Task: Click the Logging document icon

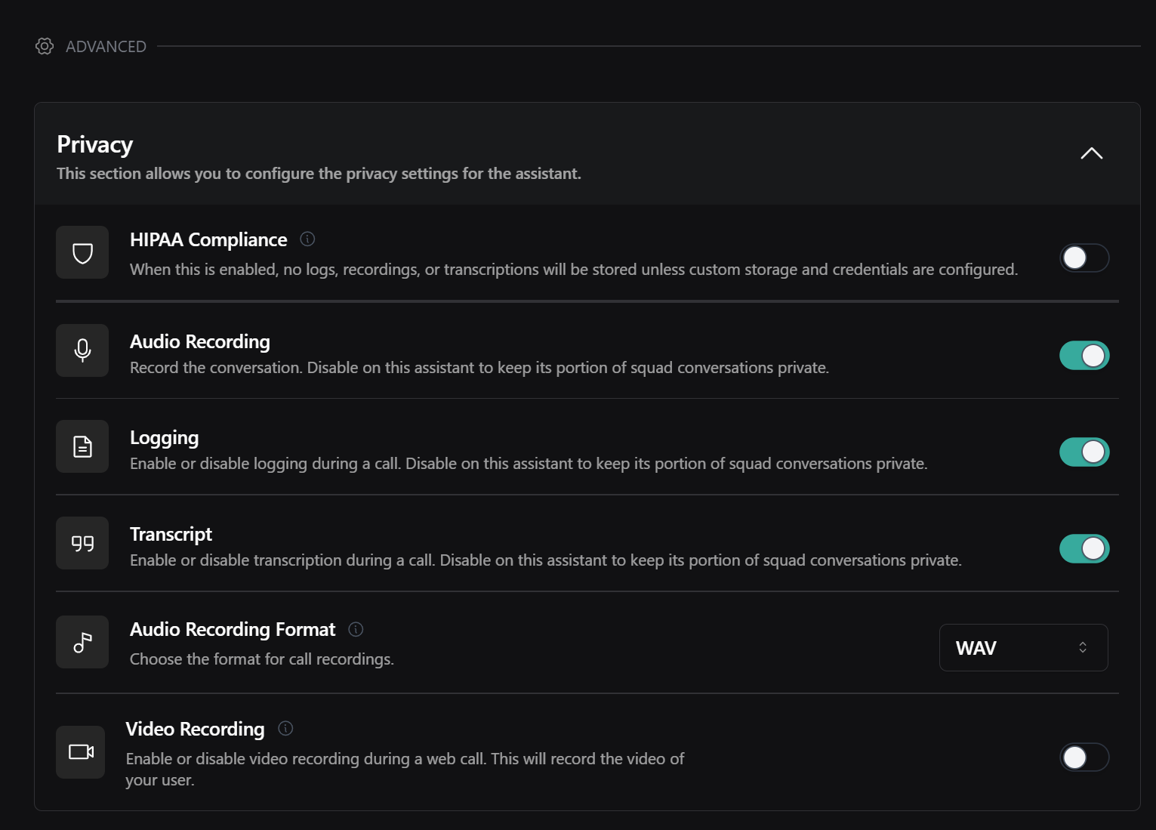Action: click(82, 446)
